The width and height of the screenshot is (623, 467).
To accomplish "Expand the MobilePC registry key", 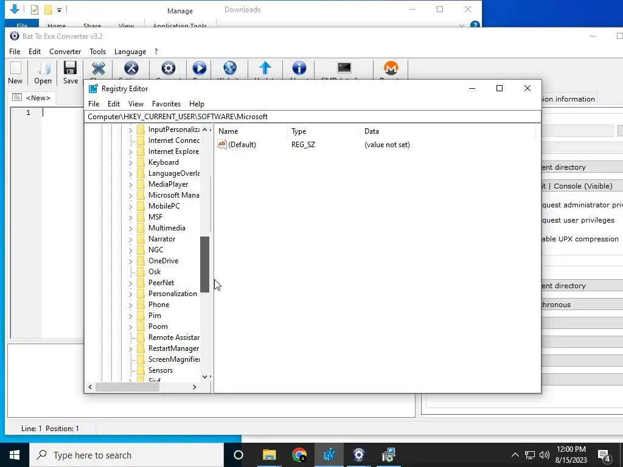I will tap(130, 206).
